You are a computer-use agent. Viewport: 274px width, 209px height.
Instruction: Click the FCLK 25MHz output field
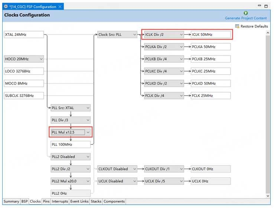[x=211, y=96]
